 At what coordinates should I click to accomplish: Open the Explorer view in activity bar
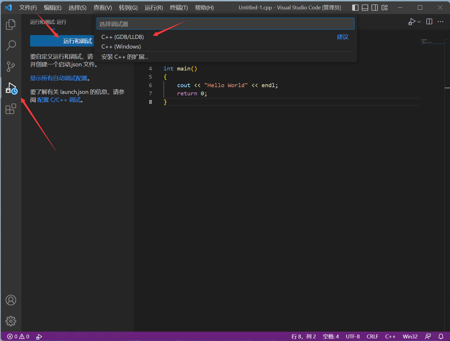11,24
